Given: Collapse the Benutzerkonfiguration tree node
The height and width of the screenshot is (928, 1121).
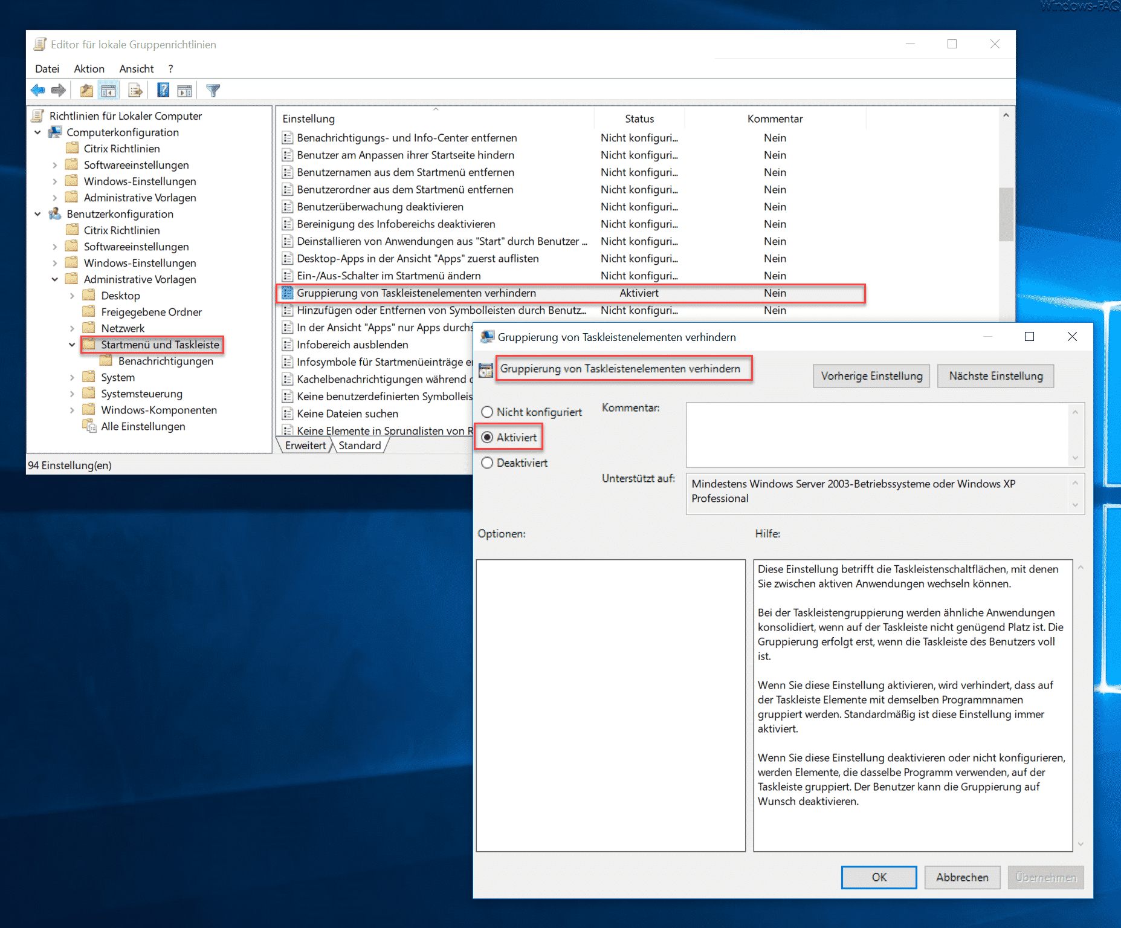Looking at the screenshot, I should pos(37,213).
